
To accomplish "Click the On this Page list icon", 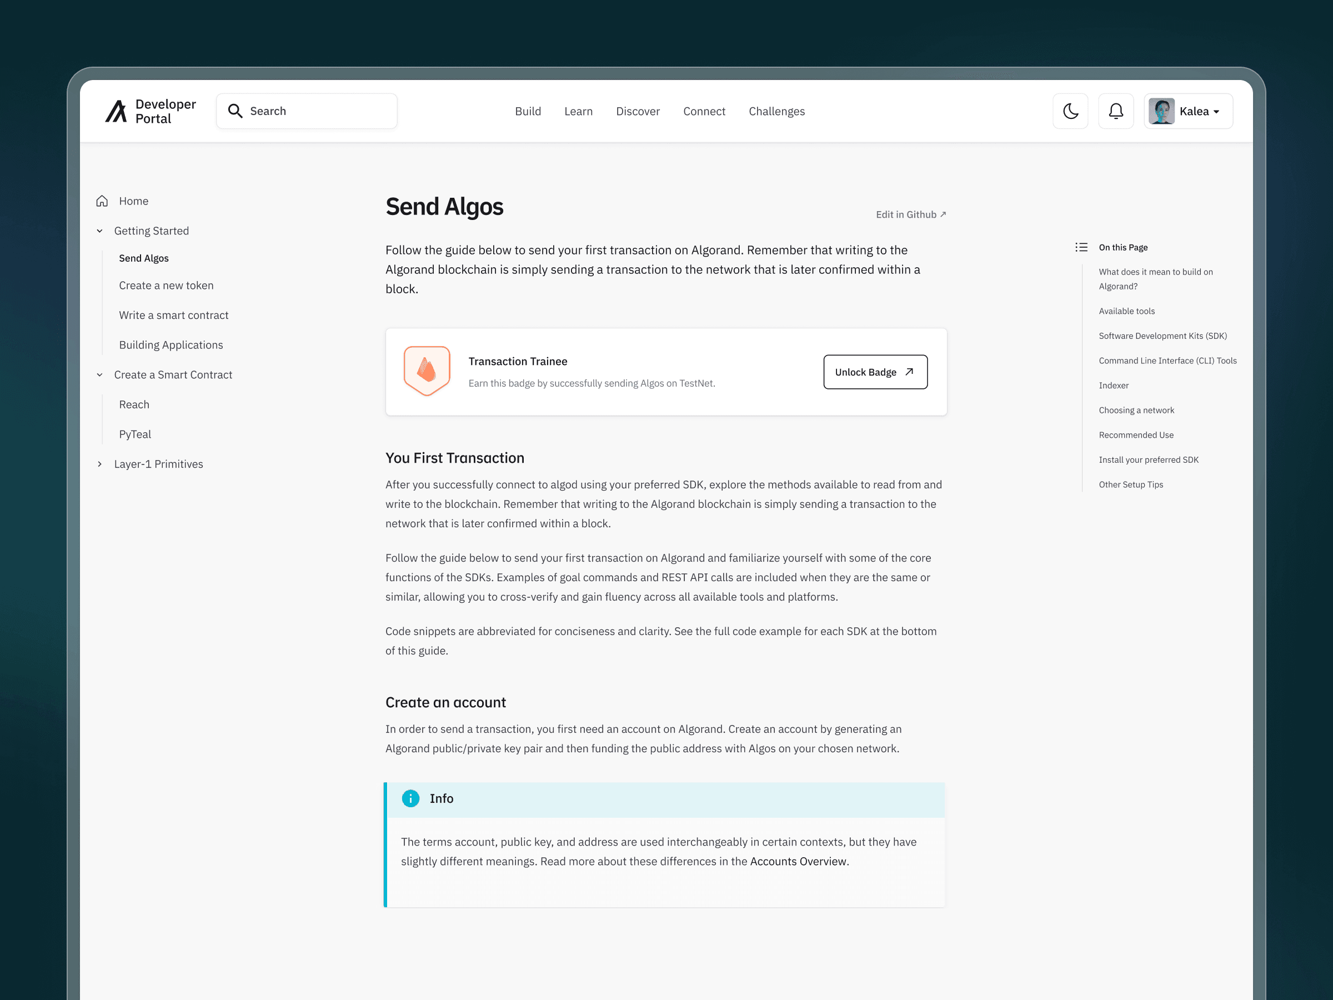I will point(1081,247).
